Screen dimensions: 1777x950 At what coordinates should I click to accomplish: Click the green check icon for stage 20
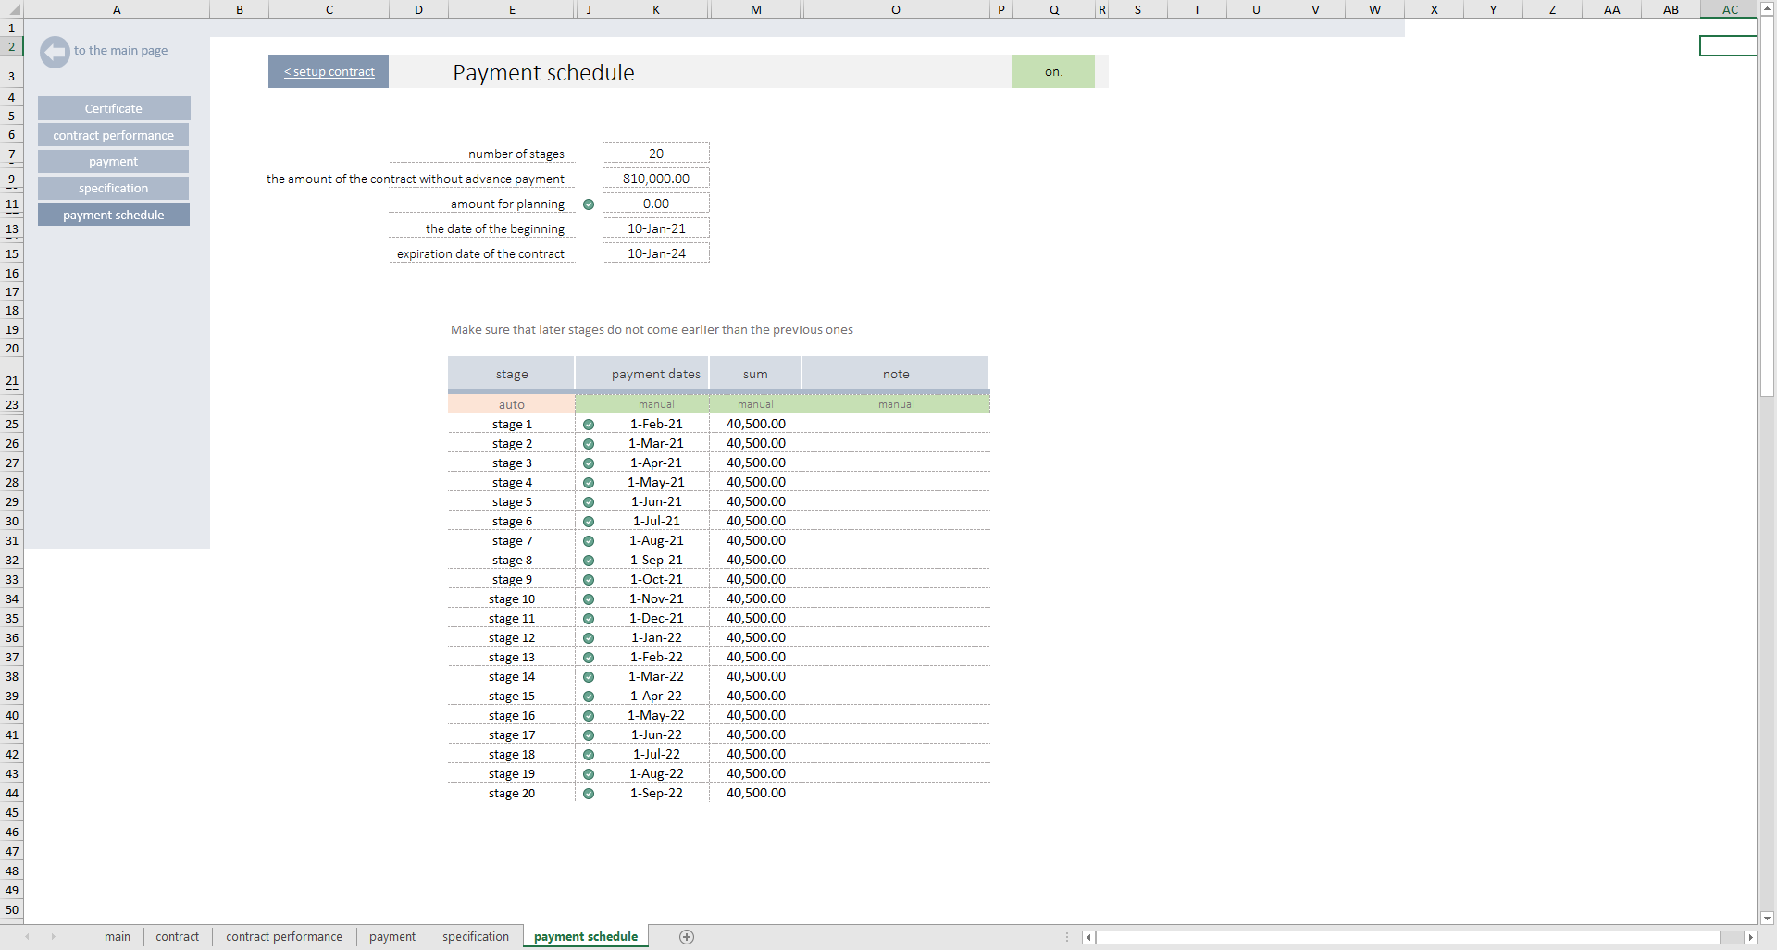click(x=589, y=794)
